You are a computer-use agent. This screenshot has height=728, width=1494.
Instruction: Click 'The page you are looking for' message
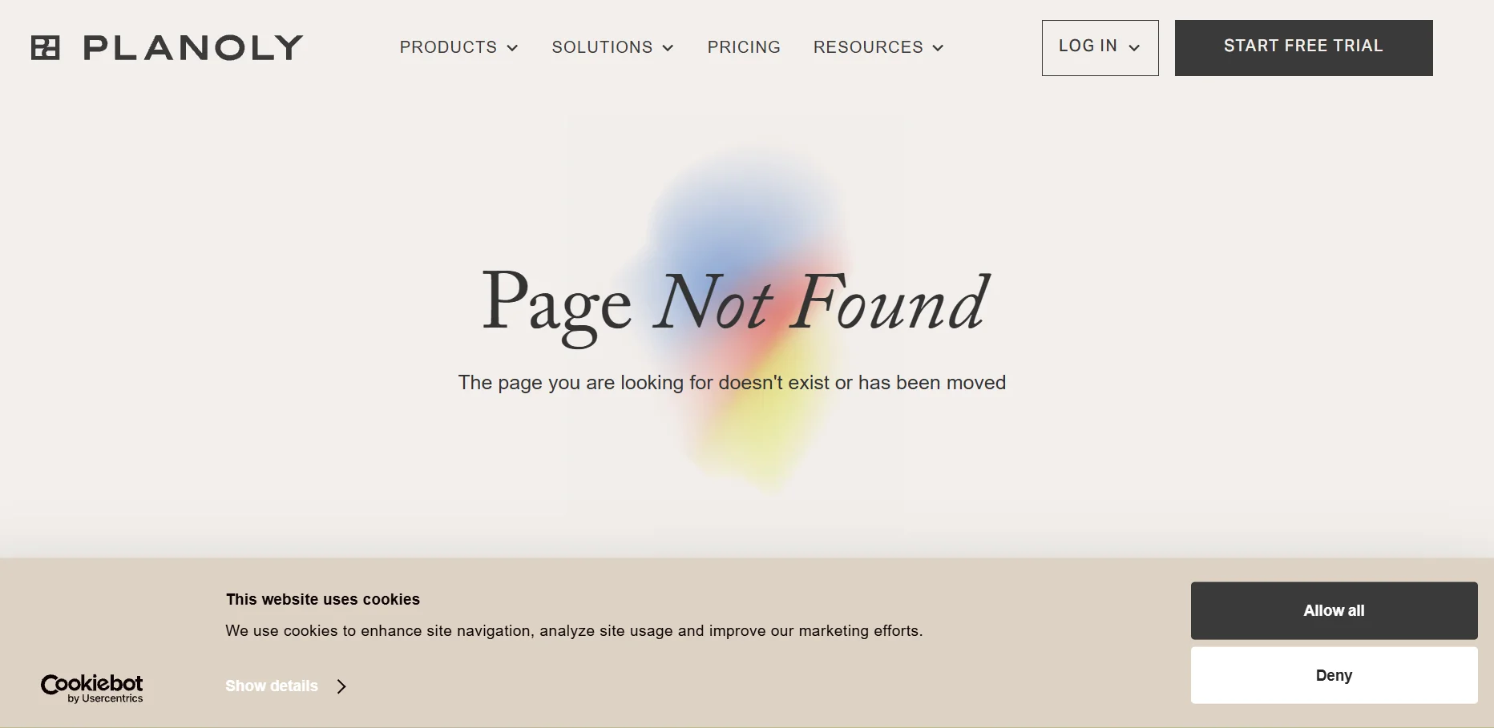pos(732,383)
